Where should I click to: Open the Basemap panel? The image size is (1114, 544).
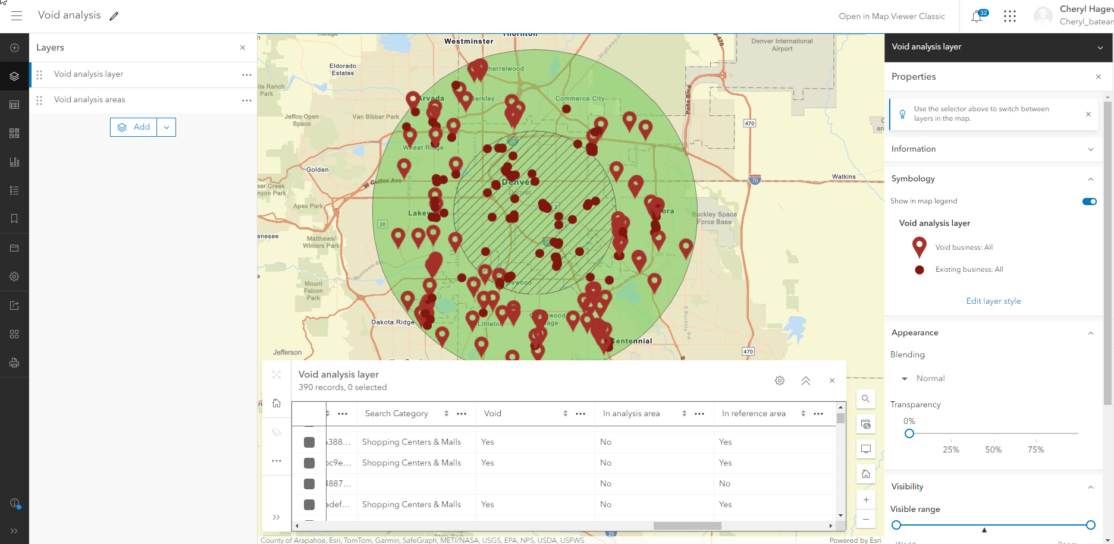(14, 133)
